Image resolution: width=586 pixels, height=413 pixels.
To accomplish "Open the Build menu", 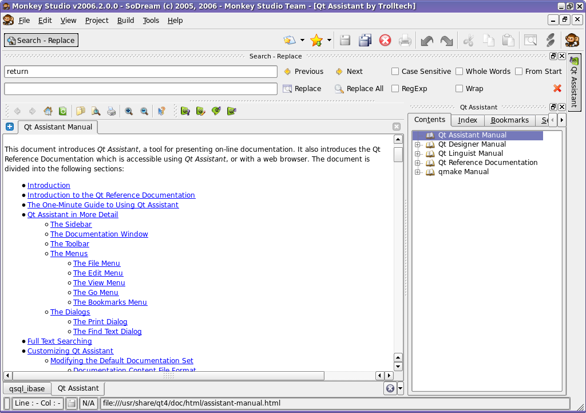I will point(125,21).
